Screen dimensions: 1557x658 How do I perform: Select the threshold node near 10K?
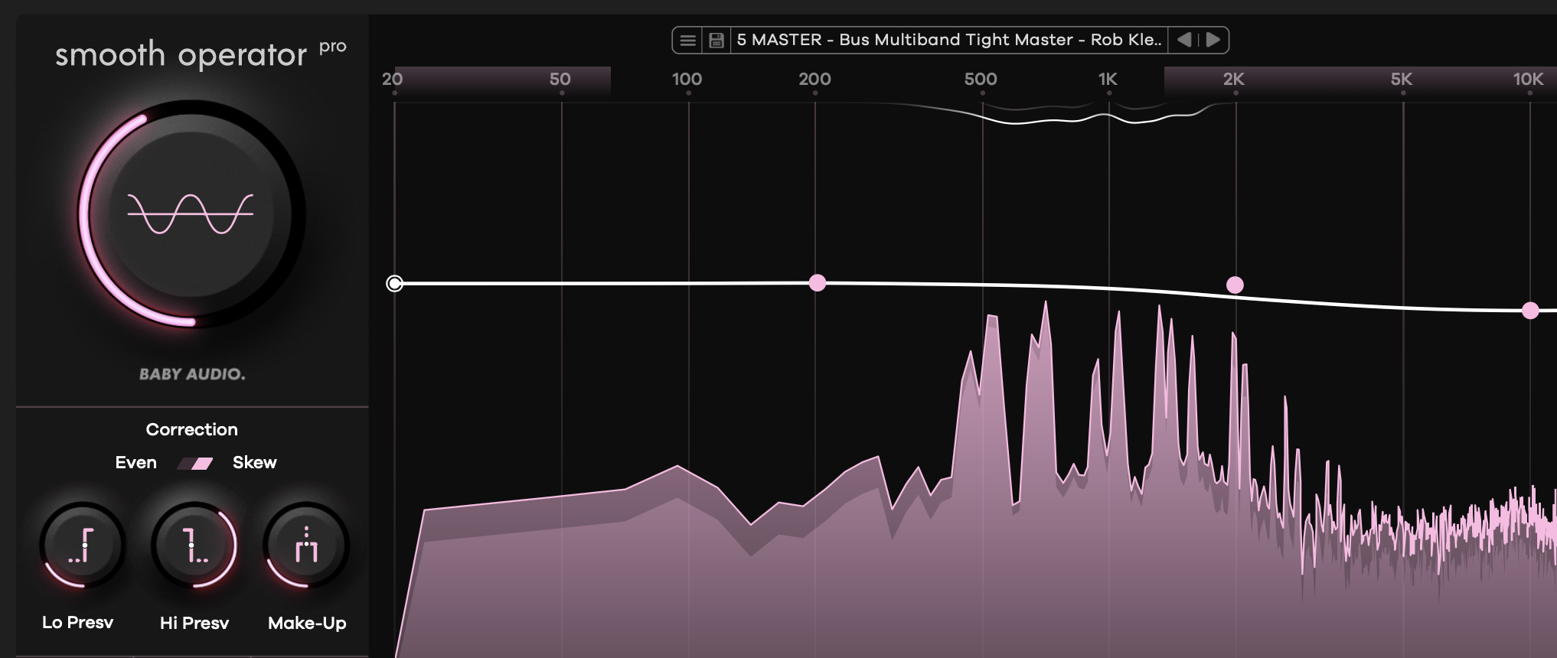[1530, 311]
